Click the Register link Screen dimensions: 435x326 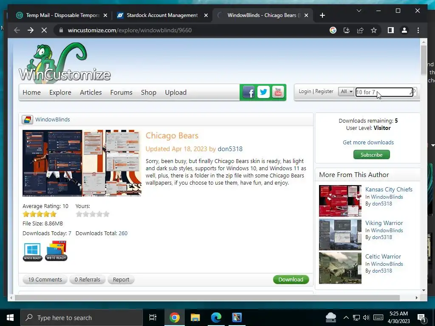tap(324, 91)
